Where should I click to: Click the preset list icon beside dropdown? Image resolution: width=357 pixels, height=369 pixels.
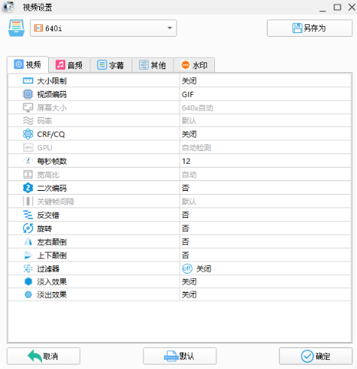pos(17,28)
